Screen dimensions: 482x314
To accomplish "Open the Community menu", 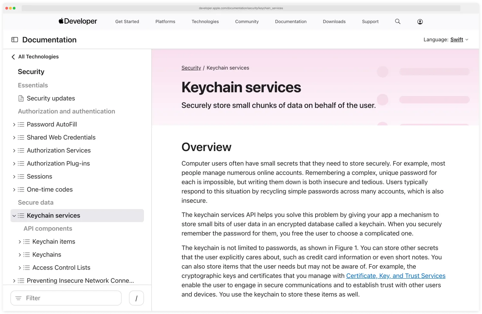I will coord(247,22).
